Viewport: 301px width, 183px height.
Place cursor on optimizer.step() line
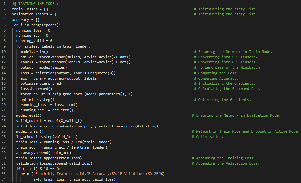click(37, 100)
